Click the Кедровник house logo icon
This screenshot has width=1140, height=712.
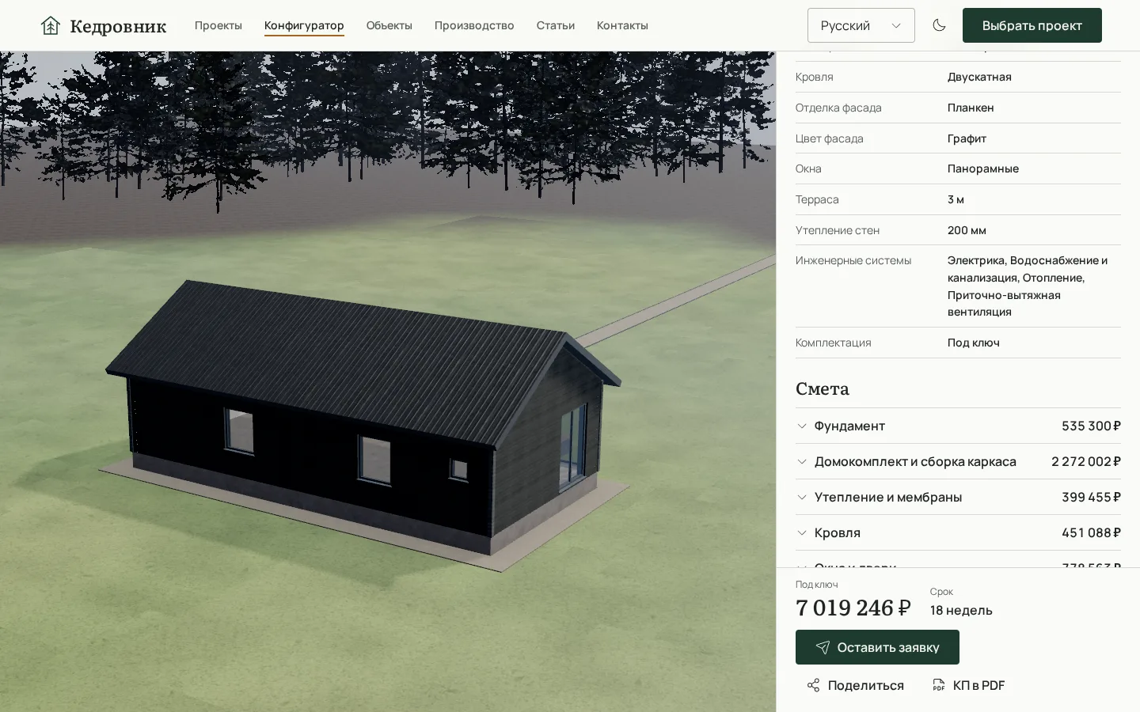pos(51,25)
